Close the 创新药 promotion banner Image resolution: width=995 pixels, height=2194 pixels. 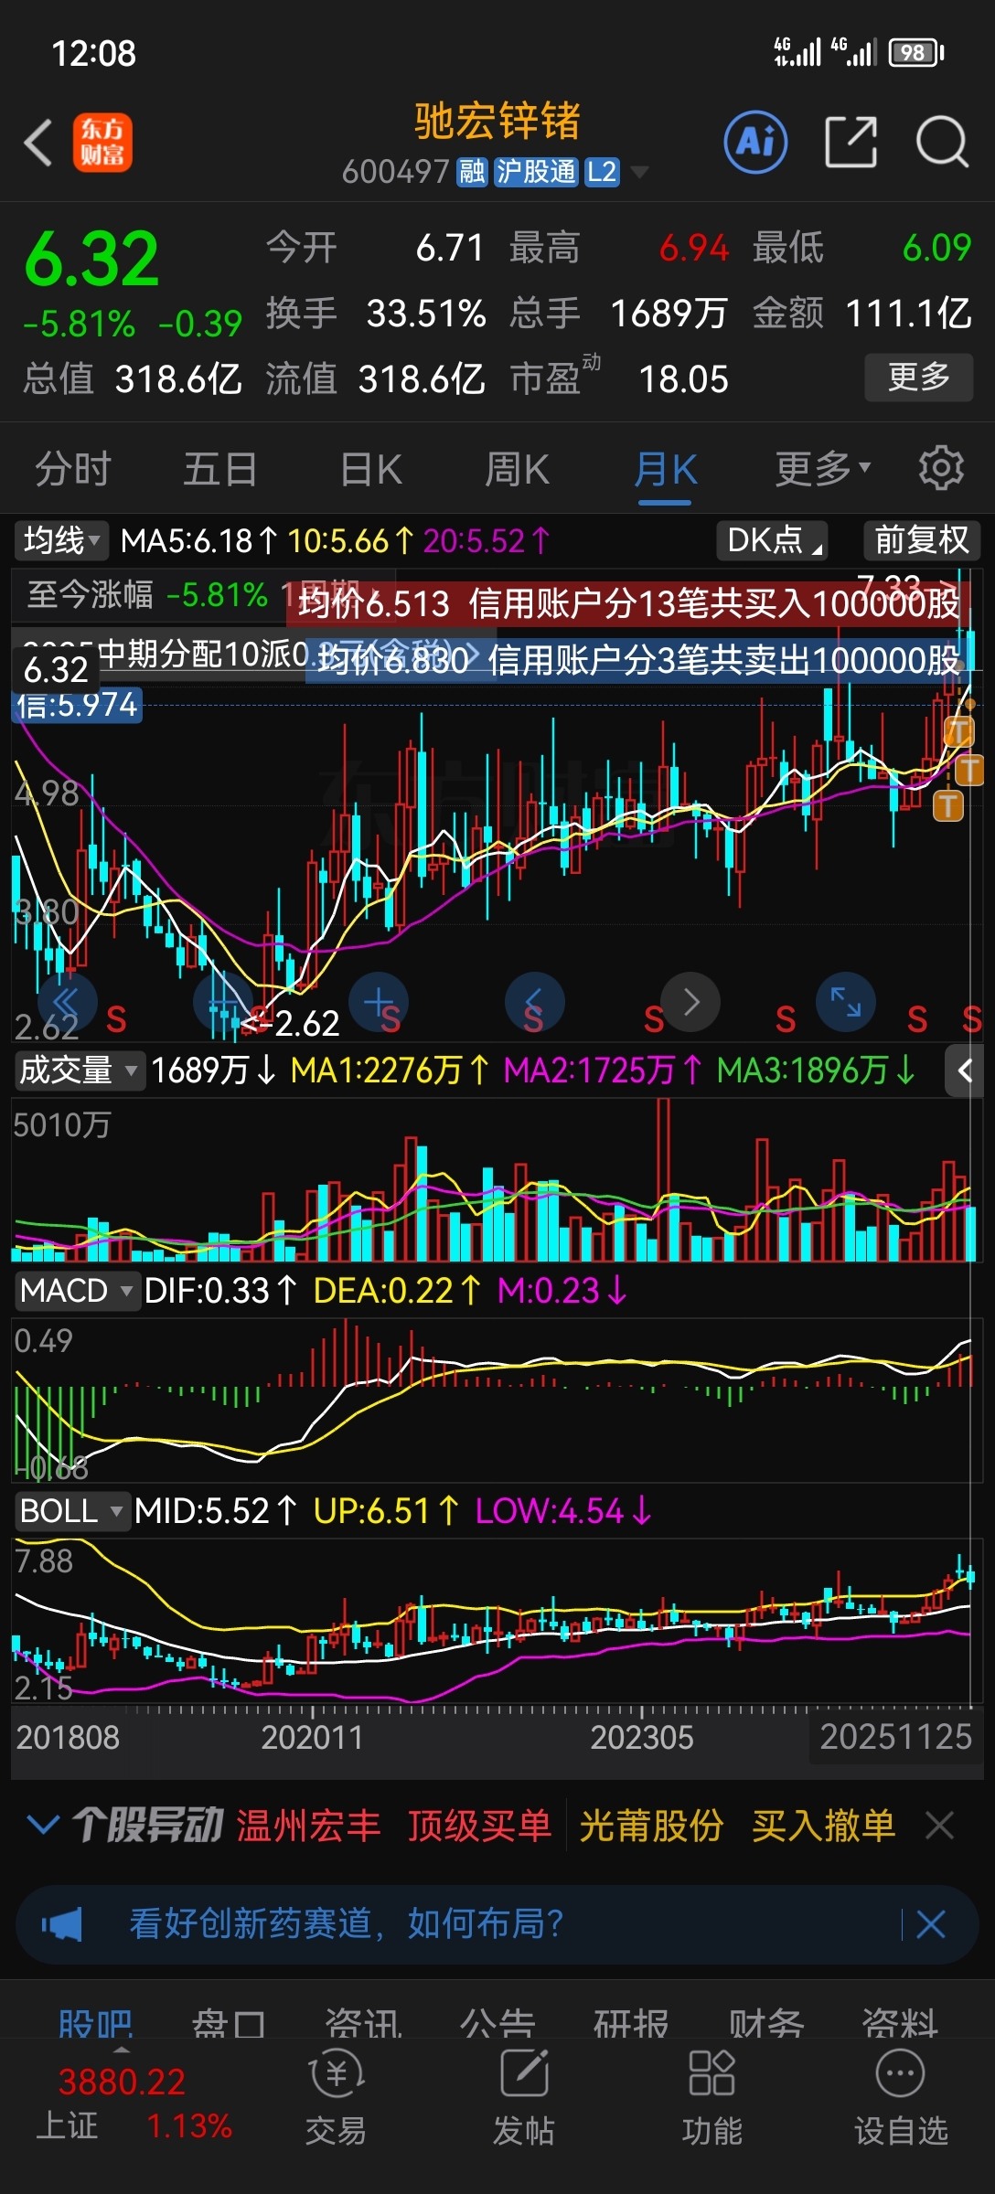[x=931, y=1924]
